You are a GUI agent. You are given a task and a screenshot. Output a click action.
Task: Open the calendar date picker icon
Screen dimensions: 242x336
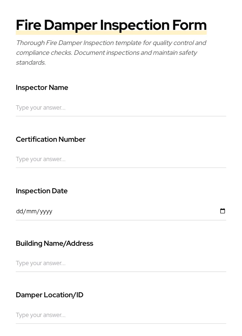(x=223, y=211)
